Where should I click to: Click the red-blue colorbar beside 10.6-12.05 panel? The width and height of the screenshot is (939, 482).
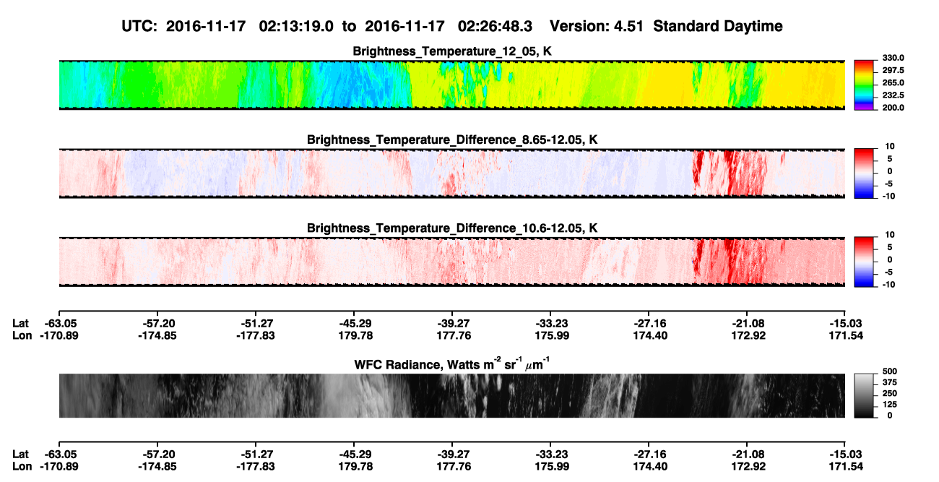[864, 262]
